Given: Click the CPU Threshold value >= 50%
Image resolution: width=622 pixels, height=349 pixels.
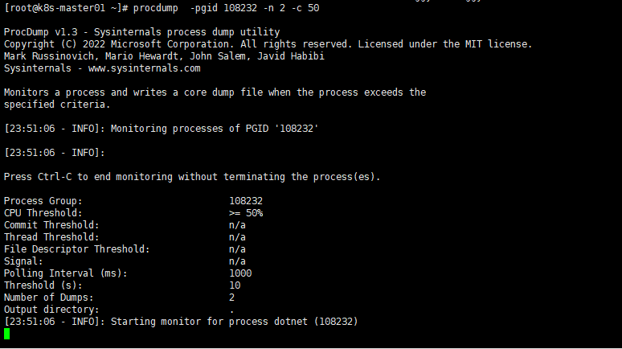Looking at the screenshot, I should (x=246, y=213).
